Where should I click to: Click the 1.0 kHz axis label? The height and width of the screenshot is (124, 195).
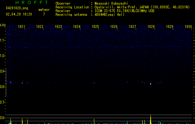2,56
